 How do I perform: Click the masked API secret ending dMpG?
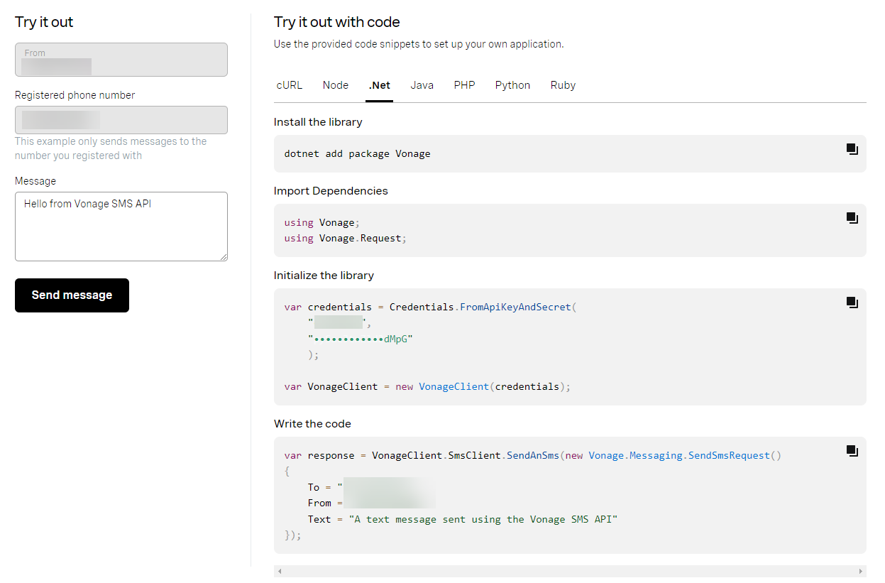361,339
